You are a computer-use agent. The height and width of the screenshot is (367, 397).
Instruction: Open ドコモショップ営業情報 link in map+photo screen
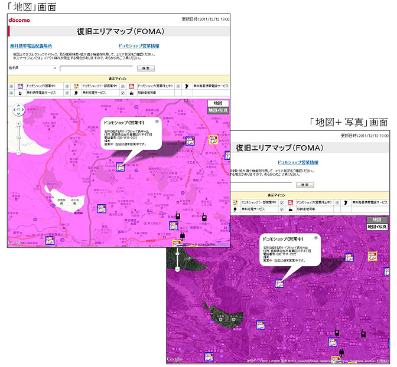[x=298, y=162]
